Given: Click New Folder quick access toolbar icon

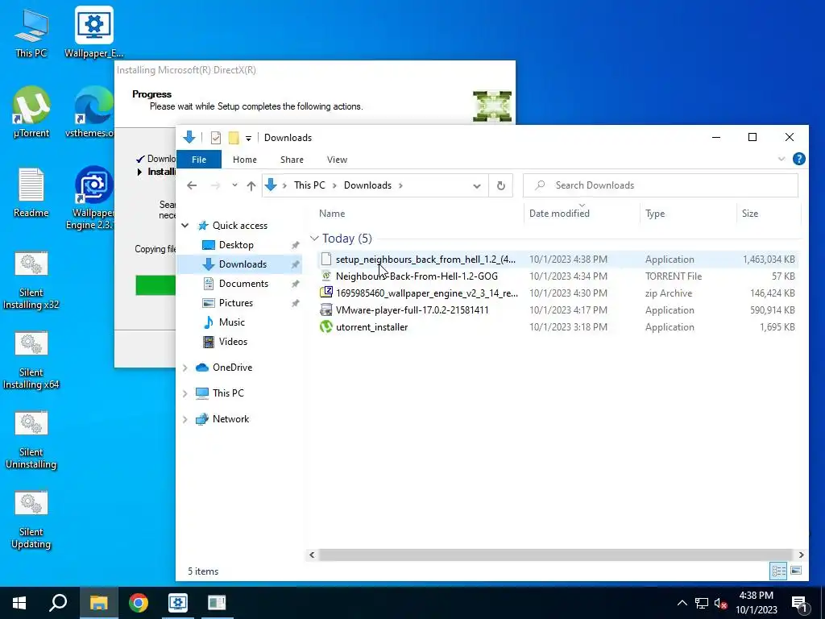Looking at the screenshot, I should [x=234, y=138].
